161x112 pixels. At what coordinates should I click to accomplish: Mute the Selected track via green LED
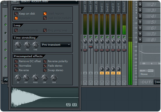[124, 37]
